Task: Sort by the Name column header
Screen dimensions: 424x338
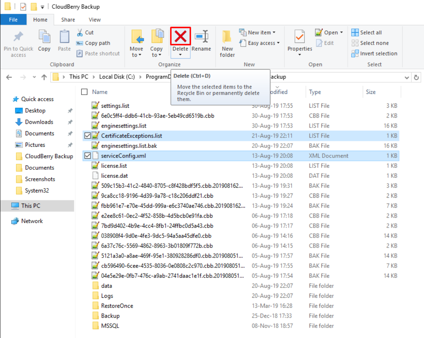Action: pos(100,92)
